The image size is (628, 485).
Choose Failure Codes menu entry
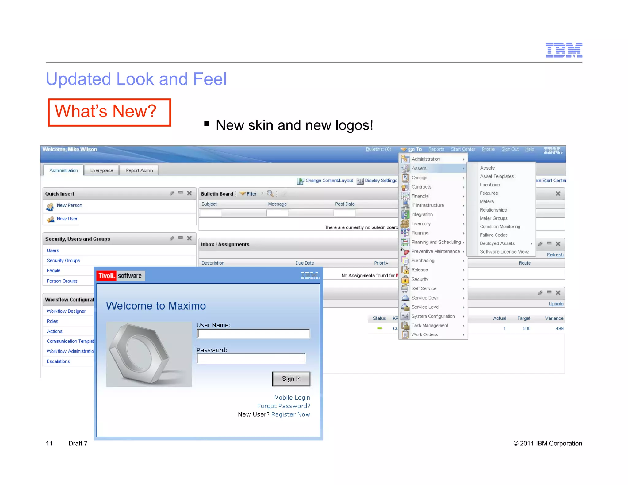pyautogui.click(x=493, y=235)
